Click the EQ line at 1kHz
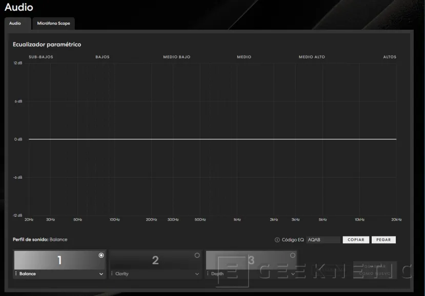This screenshot has height=296, width=425. pyautogui.click(x=237, y=139)
